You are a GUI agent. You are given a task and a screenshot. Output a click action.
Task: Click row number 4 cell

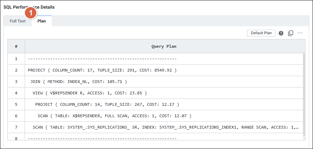pos(16,93)
